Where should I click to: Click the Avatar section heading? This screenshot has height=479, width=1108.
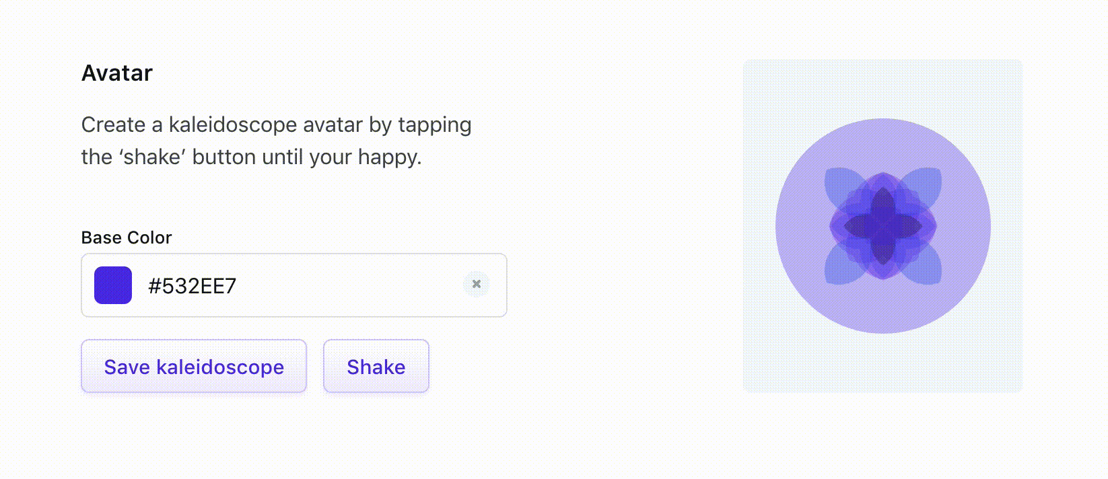point(117,73)
